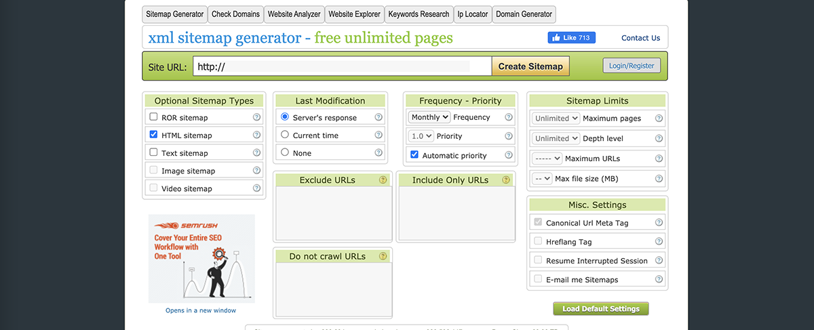Click yellow help icon on Exclude URLs
Screen dimensions: 814x330
(x=383, y=180)
